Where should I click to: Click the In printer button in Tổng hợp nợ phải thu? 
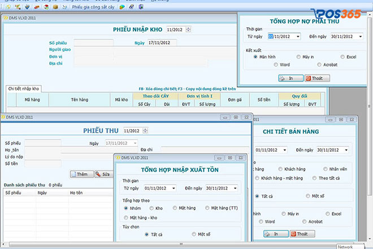pyautogui.click(x=290, y=78)
